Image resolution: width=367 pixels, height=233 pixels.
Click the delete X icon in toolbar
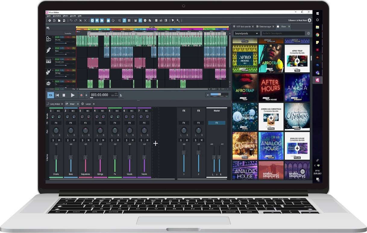(85, 20)
